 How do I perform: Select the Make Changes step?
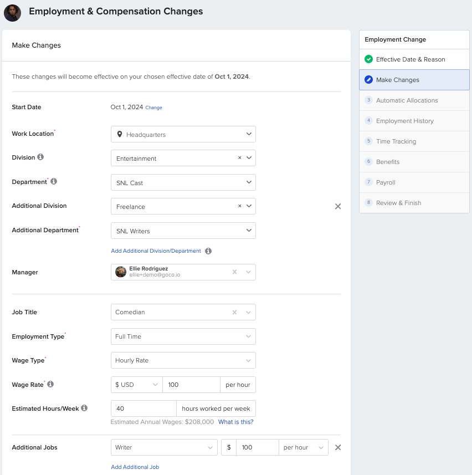pos(414,80)
